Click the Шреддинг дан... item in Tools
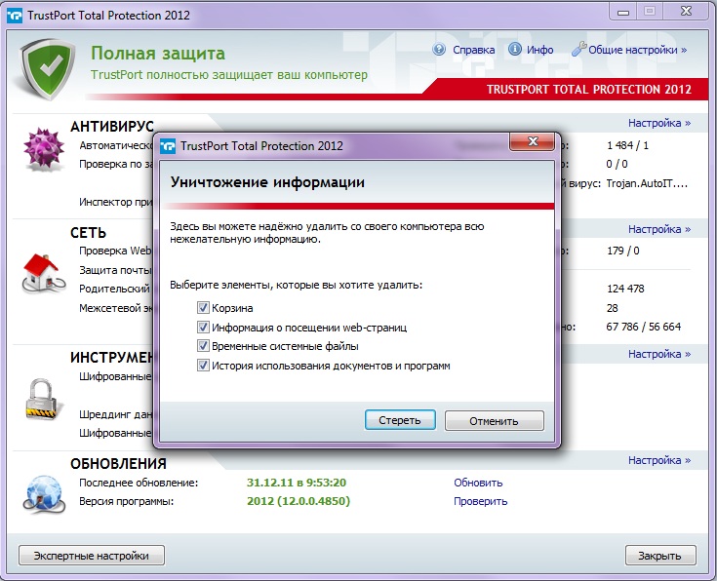 116,414
